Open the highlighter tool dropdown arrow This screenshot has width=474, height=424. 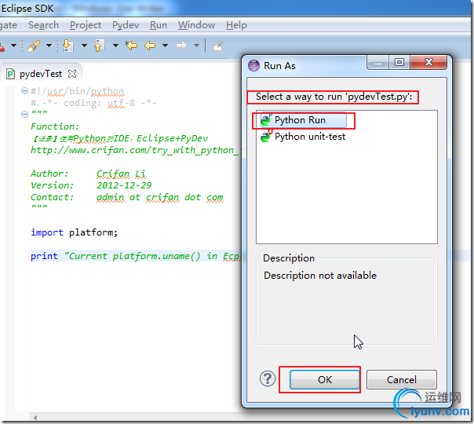(49, 46)
